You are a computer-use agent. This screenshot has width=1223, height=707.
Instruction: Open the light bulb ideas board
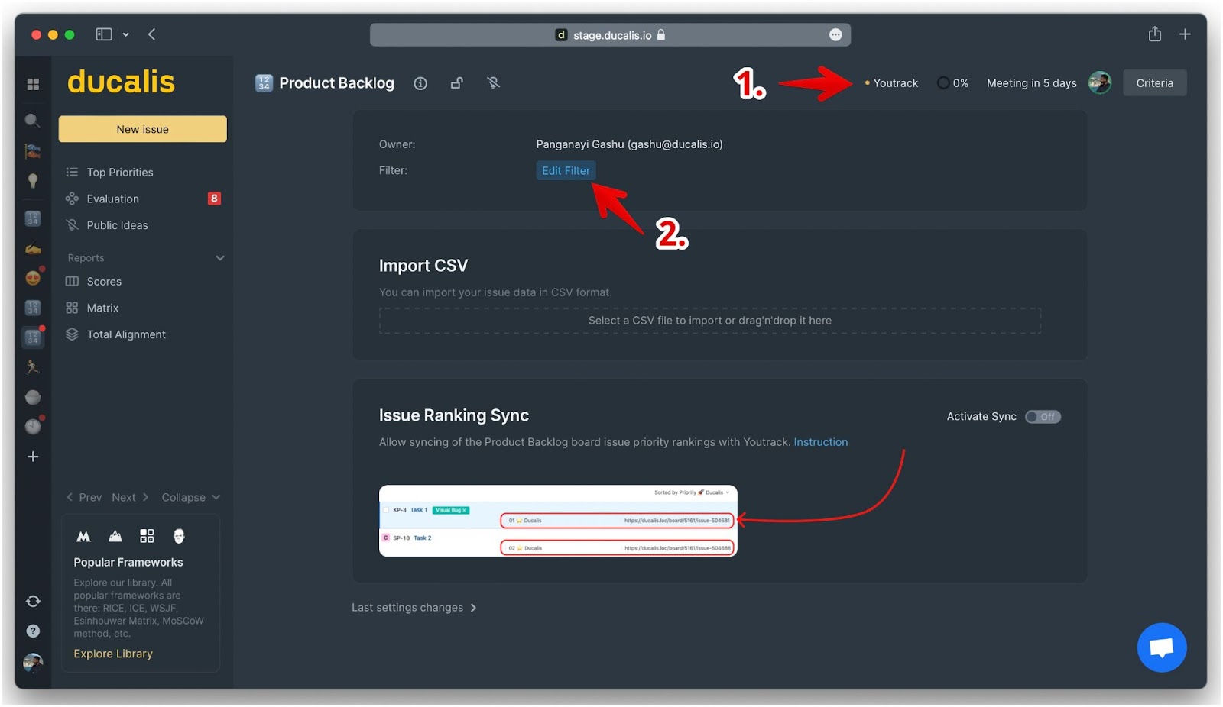coord(32,180)
